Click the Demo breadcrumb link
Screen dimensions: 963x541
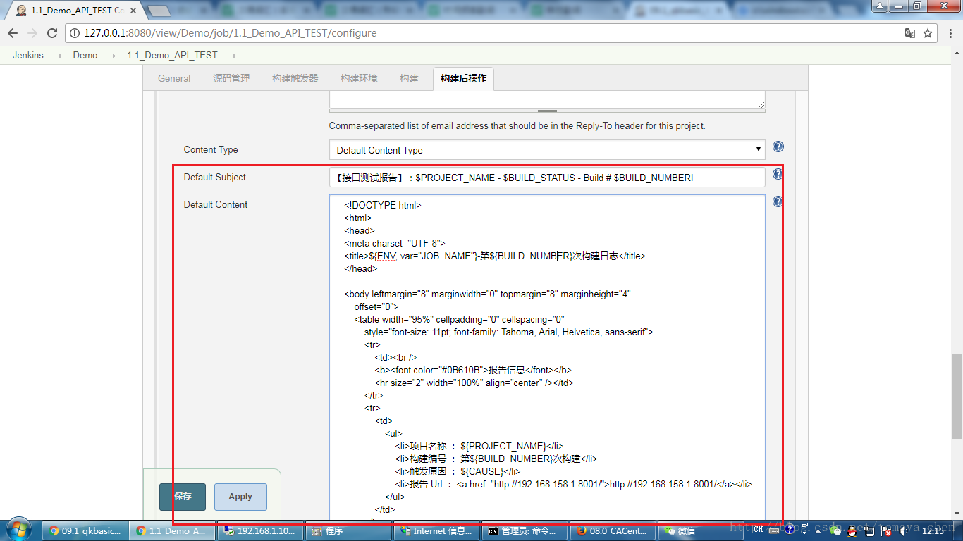[85, 55]
